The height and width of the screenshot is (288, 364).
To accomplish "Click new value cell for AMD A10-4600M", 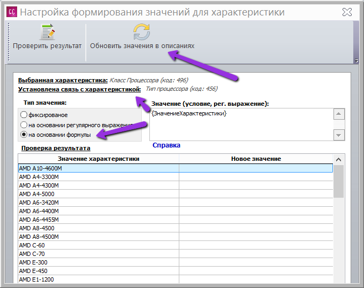I will [x=256, y=168].
